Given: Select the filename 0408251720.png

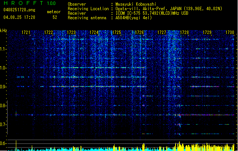Looking at the screenshot, I should 19,10.
